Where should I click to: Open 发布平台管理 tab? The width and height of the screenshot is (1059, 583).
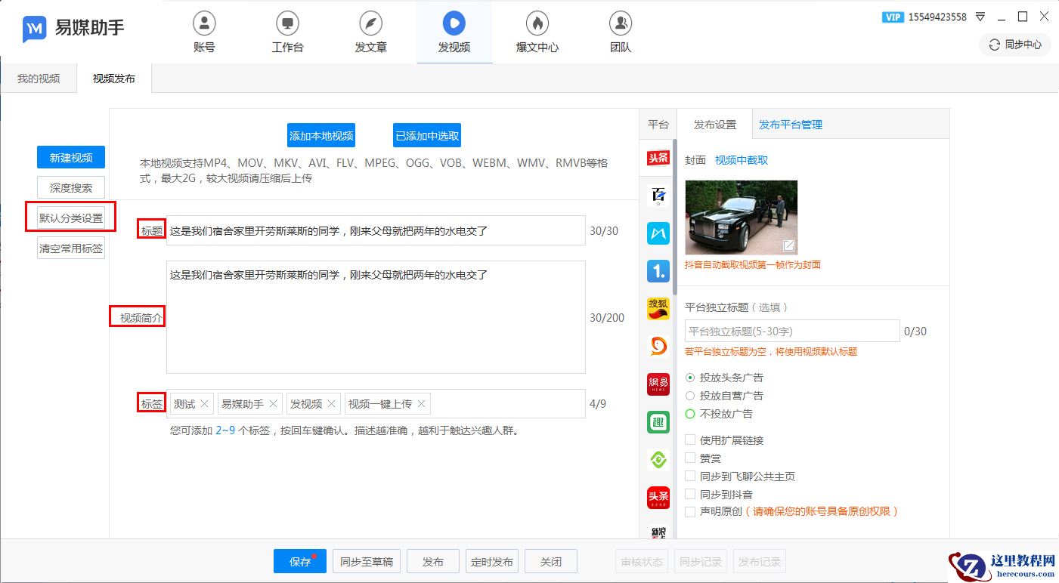click(x=791, y=125)
